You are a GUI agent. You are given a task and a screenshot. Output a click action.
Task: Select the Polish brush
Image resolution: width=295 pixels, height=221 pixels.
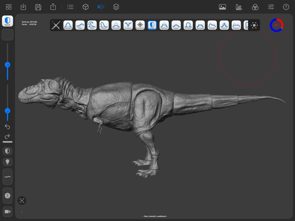[x=212, y=25]
